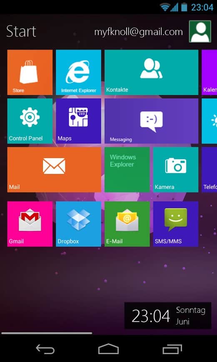This screenshot has width=217, height=362.
Task: Open the partially visible Kalender tile
Action: 210,72
